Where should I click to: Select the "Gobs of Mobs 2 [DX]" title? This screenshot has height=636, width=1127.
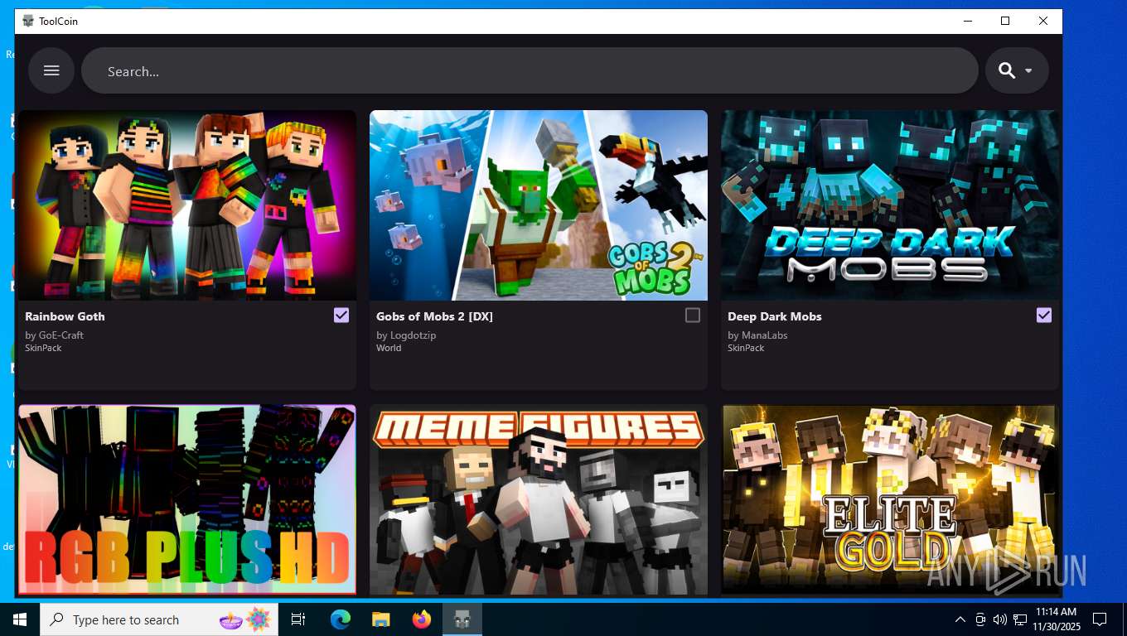click(434, 316)
